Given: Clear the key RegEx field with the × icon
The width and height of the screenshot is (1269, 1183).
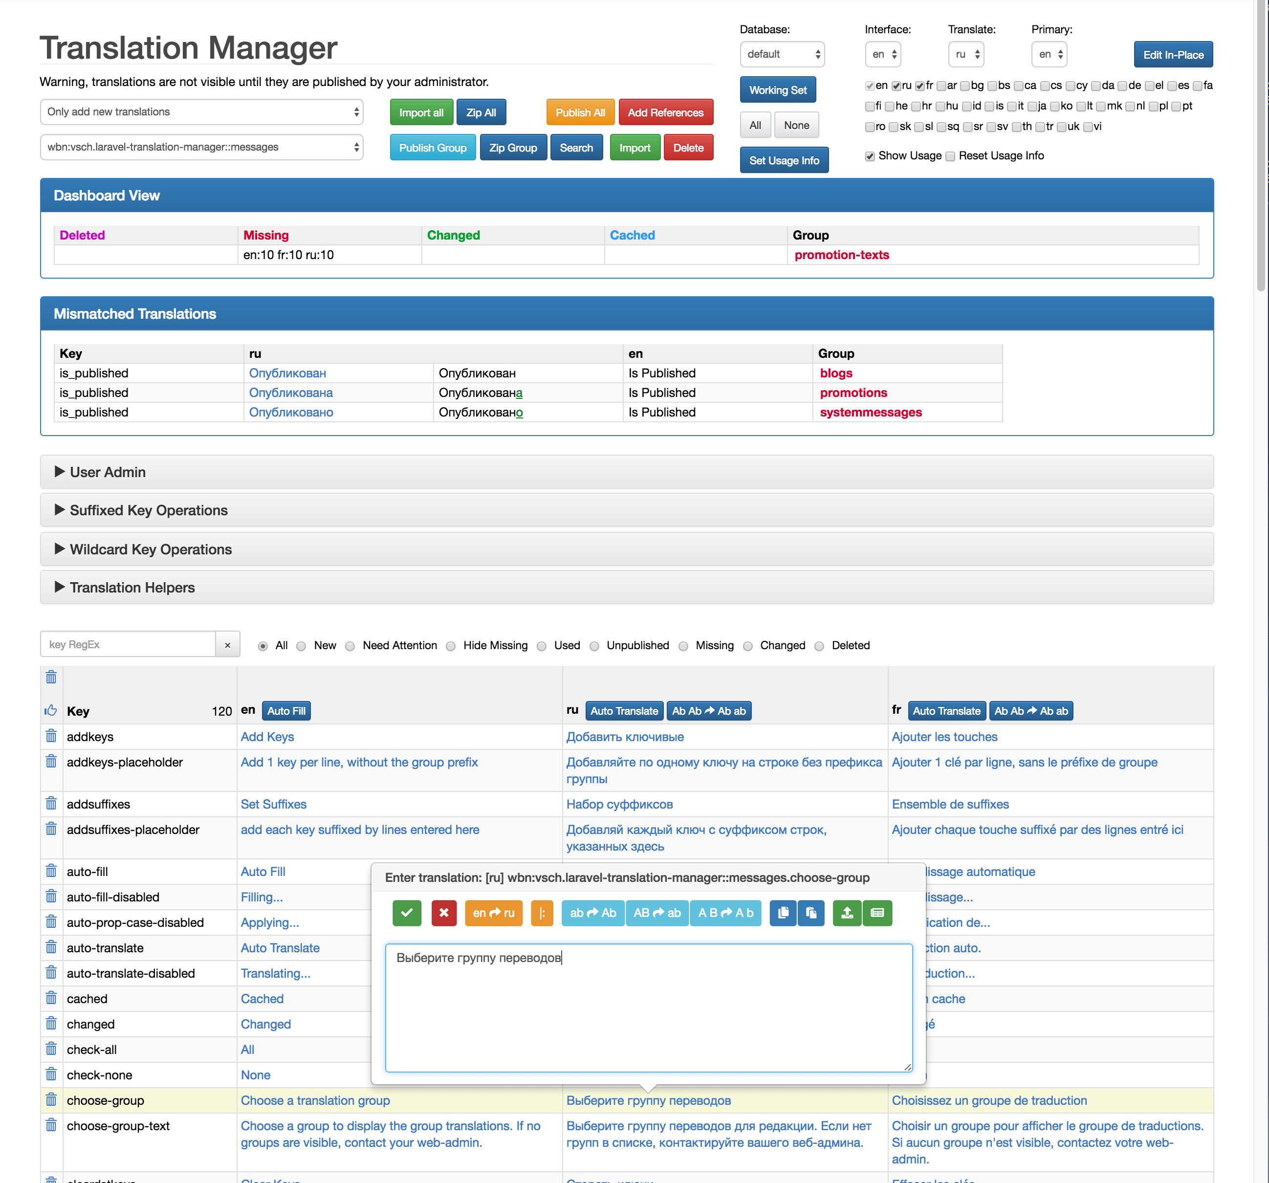Looking at the screenshot, I should pyautogui.click(x=227, y=645).
